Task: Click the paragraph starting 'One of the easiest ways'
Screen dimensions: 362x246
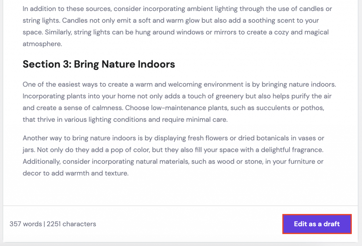Action: pyautogui.click(x=177, y=102)
